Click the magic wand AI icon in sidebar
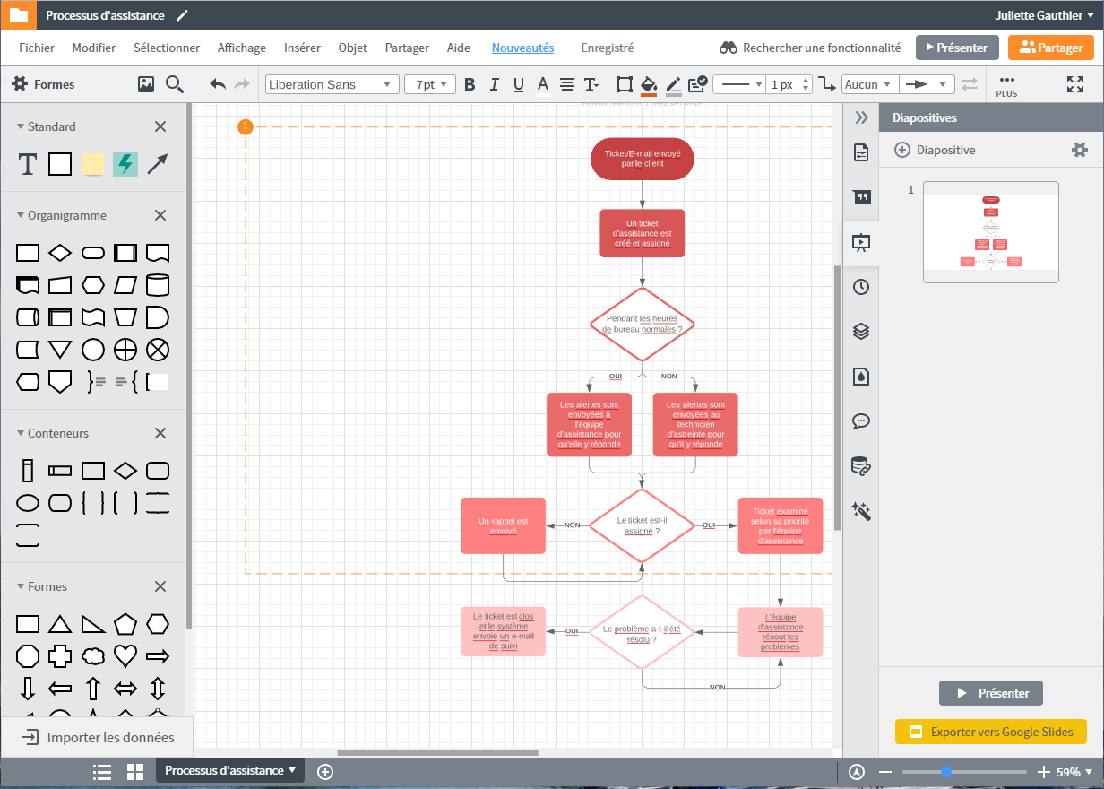Image resolution: width=1104 pixels, height=789 pixels. (861, 511)
